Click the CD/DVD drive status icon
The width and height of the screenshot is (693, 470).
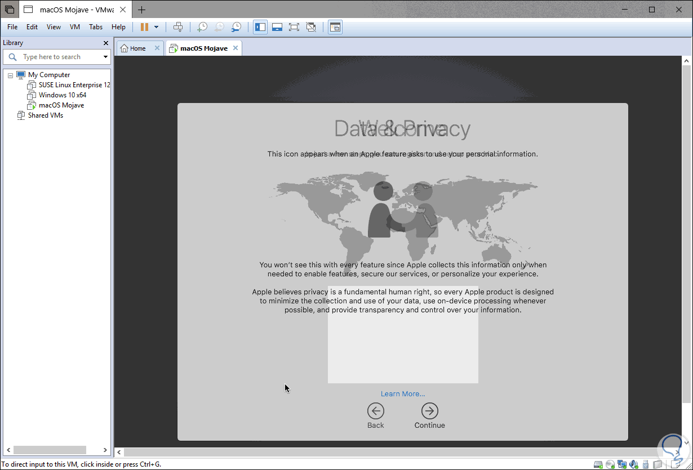tap(610, 464)
